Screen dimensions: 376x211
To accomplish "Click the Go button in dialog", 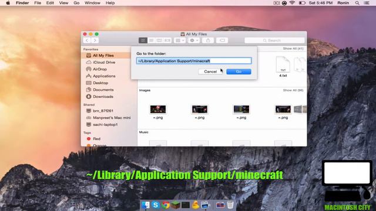I will 239,72.
